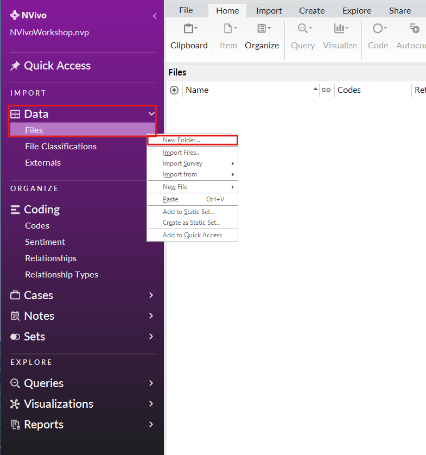Open Quick Access pin icon
The height and width of the screenshot is (455, 426).
click(15, 66)
